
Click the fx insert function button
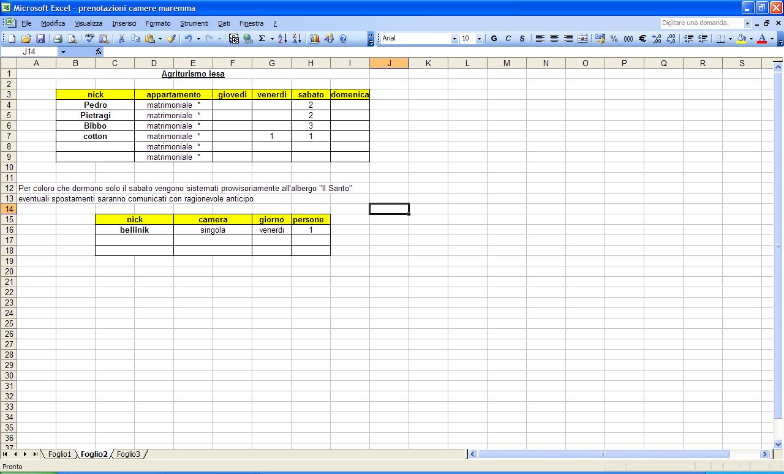click(x=99, y=52)
